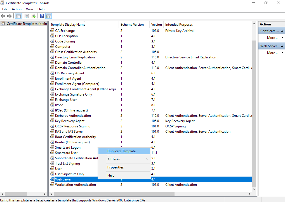Open the Action menu
285x202 pixels.
tap(17, 9)
